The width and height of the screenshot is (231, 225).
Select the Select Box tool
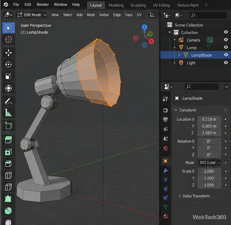[x=9, y=28]
